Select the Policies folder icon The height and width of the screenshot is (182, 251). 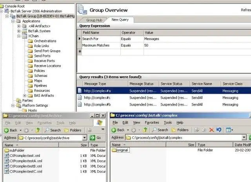pos(30,71)
